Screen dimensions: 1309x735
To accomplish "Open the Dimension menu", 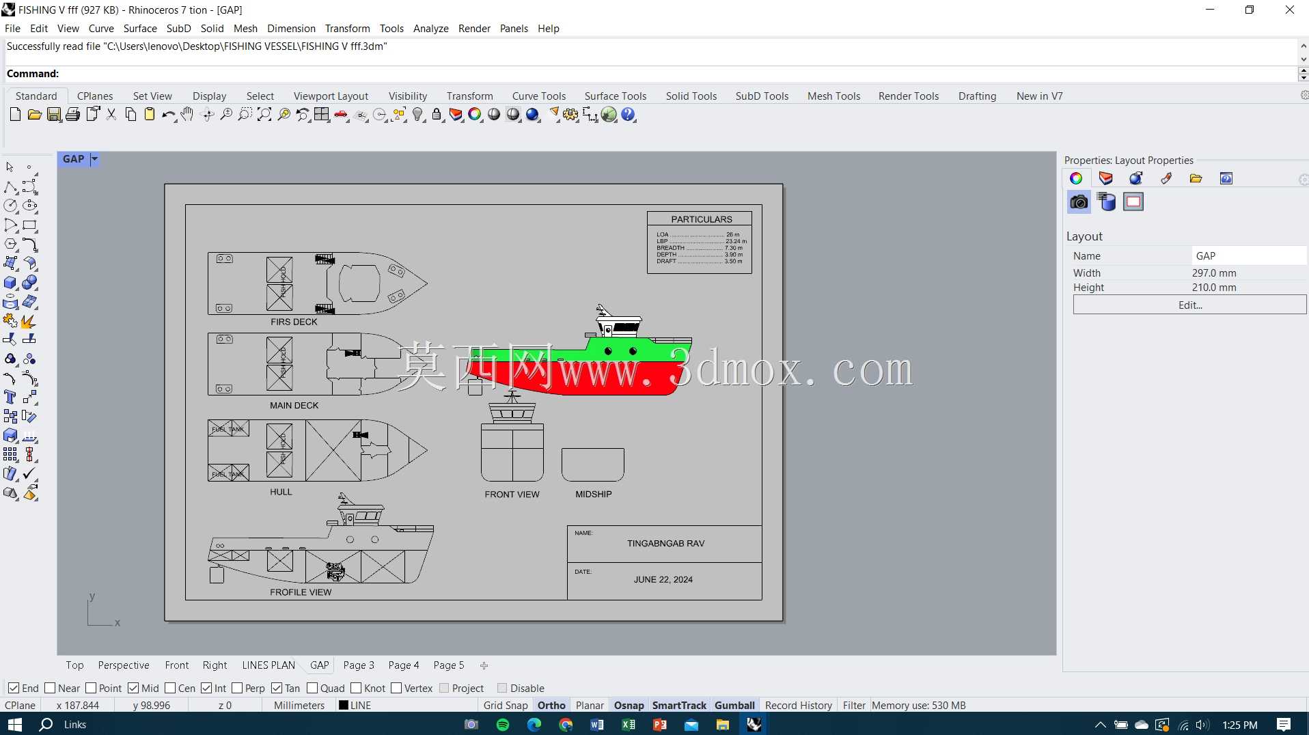I will coord(291,29).
